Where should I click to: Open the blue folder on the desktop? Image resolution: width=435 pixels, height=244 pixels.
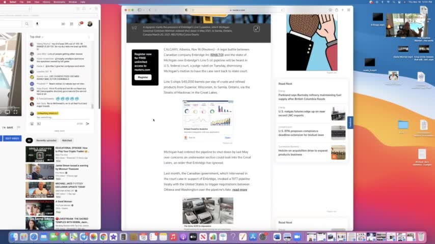click(x=403, y=125)
